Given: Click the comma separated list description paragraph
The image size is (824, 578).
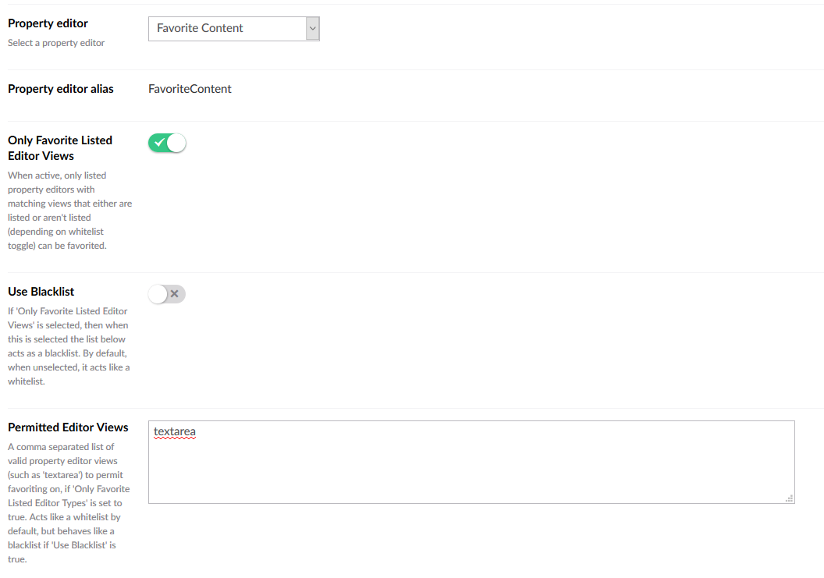Looking at the screenshot, I should point(69,503).
